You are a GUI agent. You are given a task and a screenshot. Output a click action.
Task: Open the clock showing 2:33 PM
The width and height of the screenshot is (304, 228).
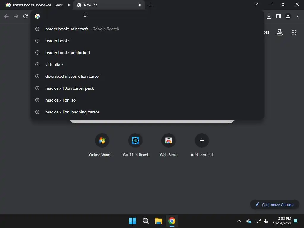282,221
